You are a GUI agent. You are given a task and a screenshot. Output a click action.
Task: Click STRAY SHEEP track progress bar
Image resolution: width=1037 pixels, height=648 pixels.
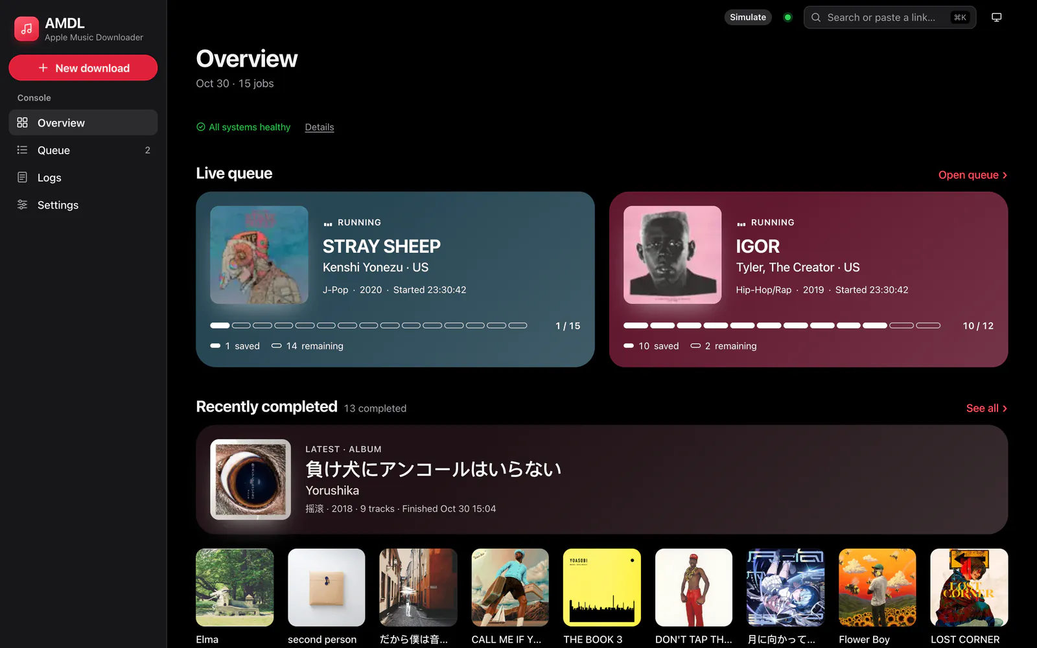[369, 325]
